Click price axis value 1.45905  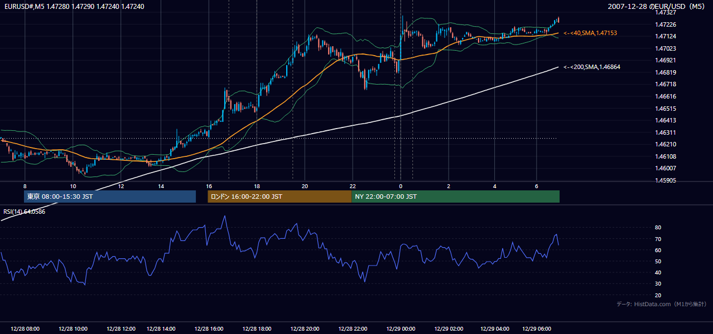[666, 180]
